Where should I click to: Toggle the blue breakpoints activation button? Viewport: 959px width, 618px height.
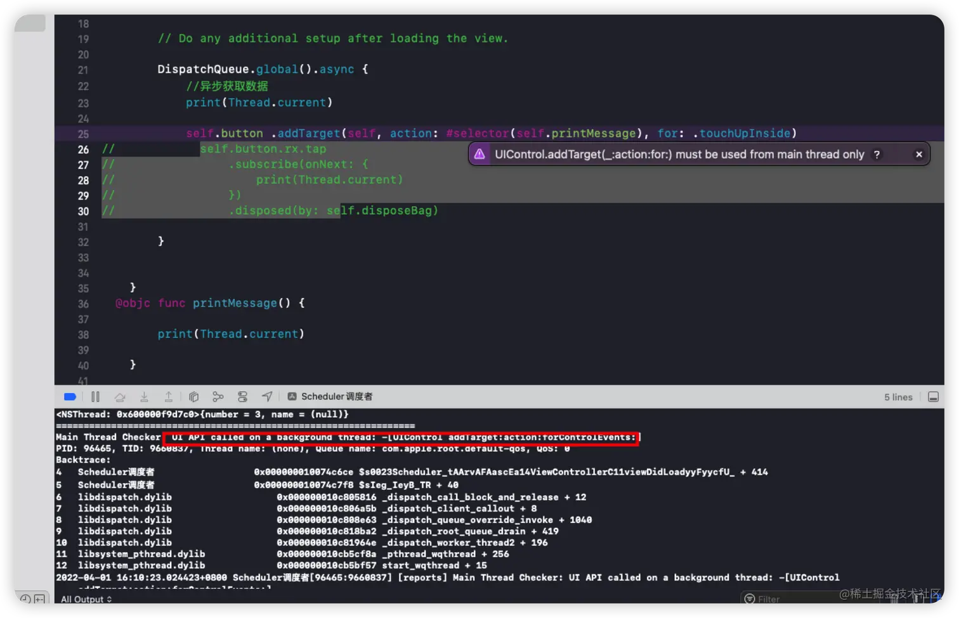click(70, 397)
